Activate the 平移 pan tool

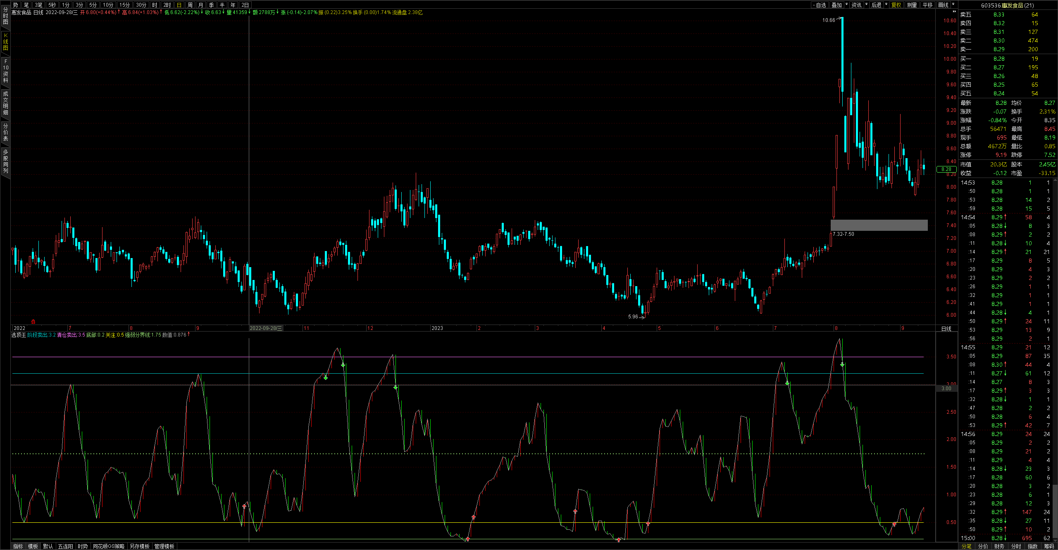pyautogui.click(x=927, y=5)
